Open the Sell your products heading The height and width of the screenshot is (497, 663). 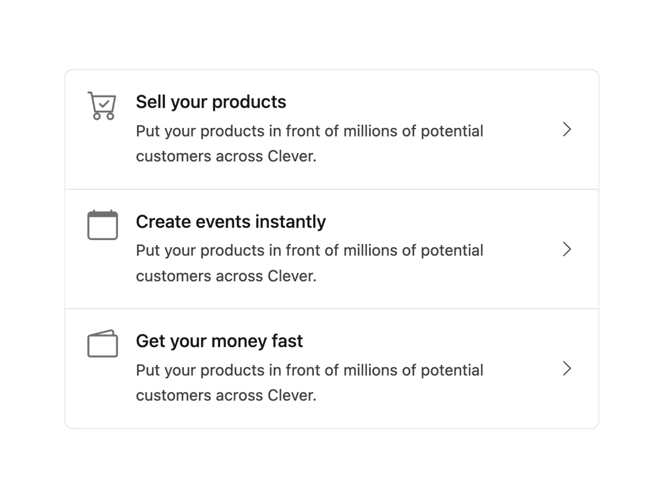[211, 102]
